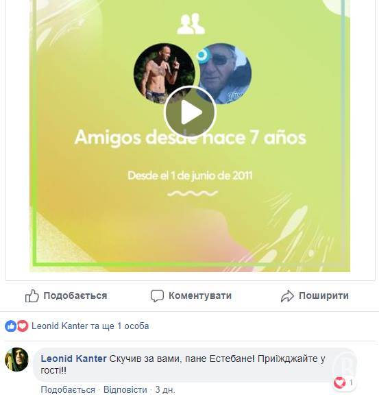379x401 pixels.
Task: Click the Amigos desde hace 7 años title
Action: coord(191,138)
